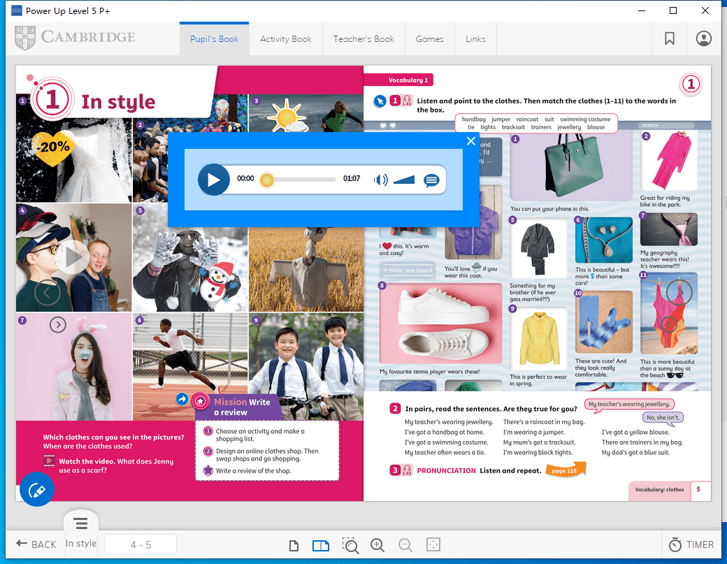Open the Links tab
The image size is (727, 564).
pyautogui.click(x=475, y=39)
